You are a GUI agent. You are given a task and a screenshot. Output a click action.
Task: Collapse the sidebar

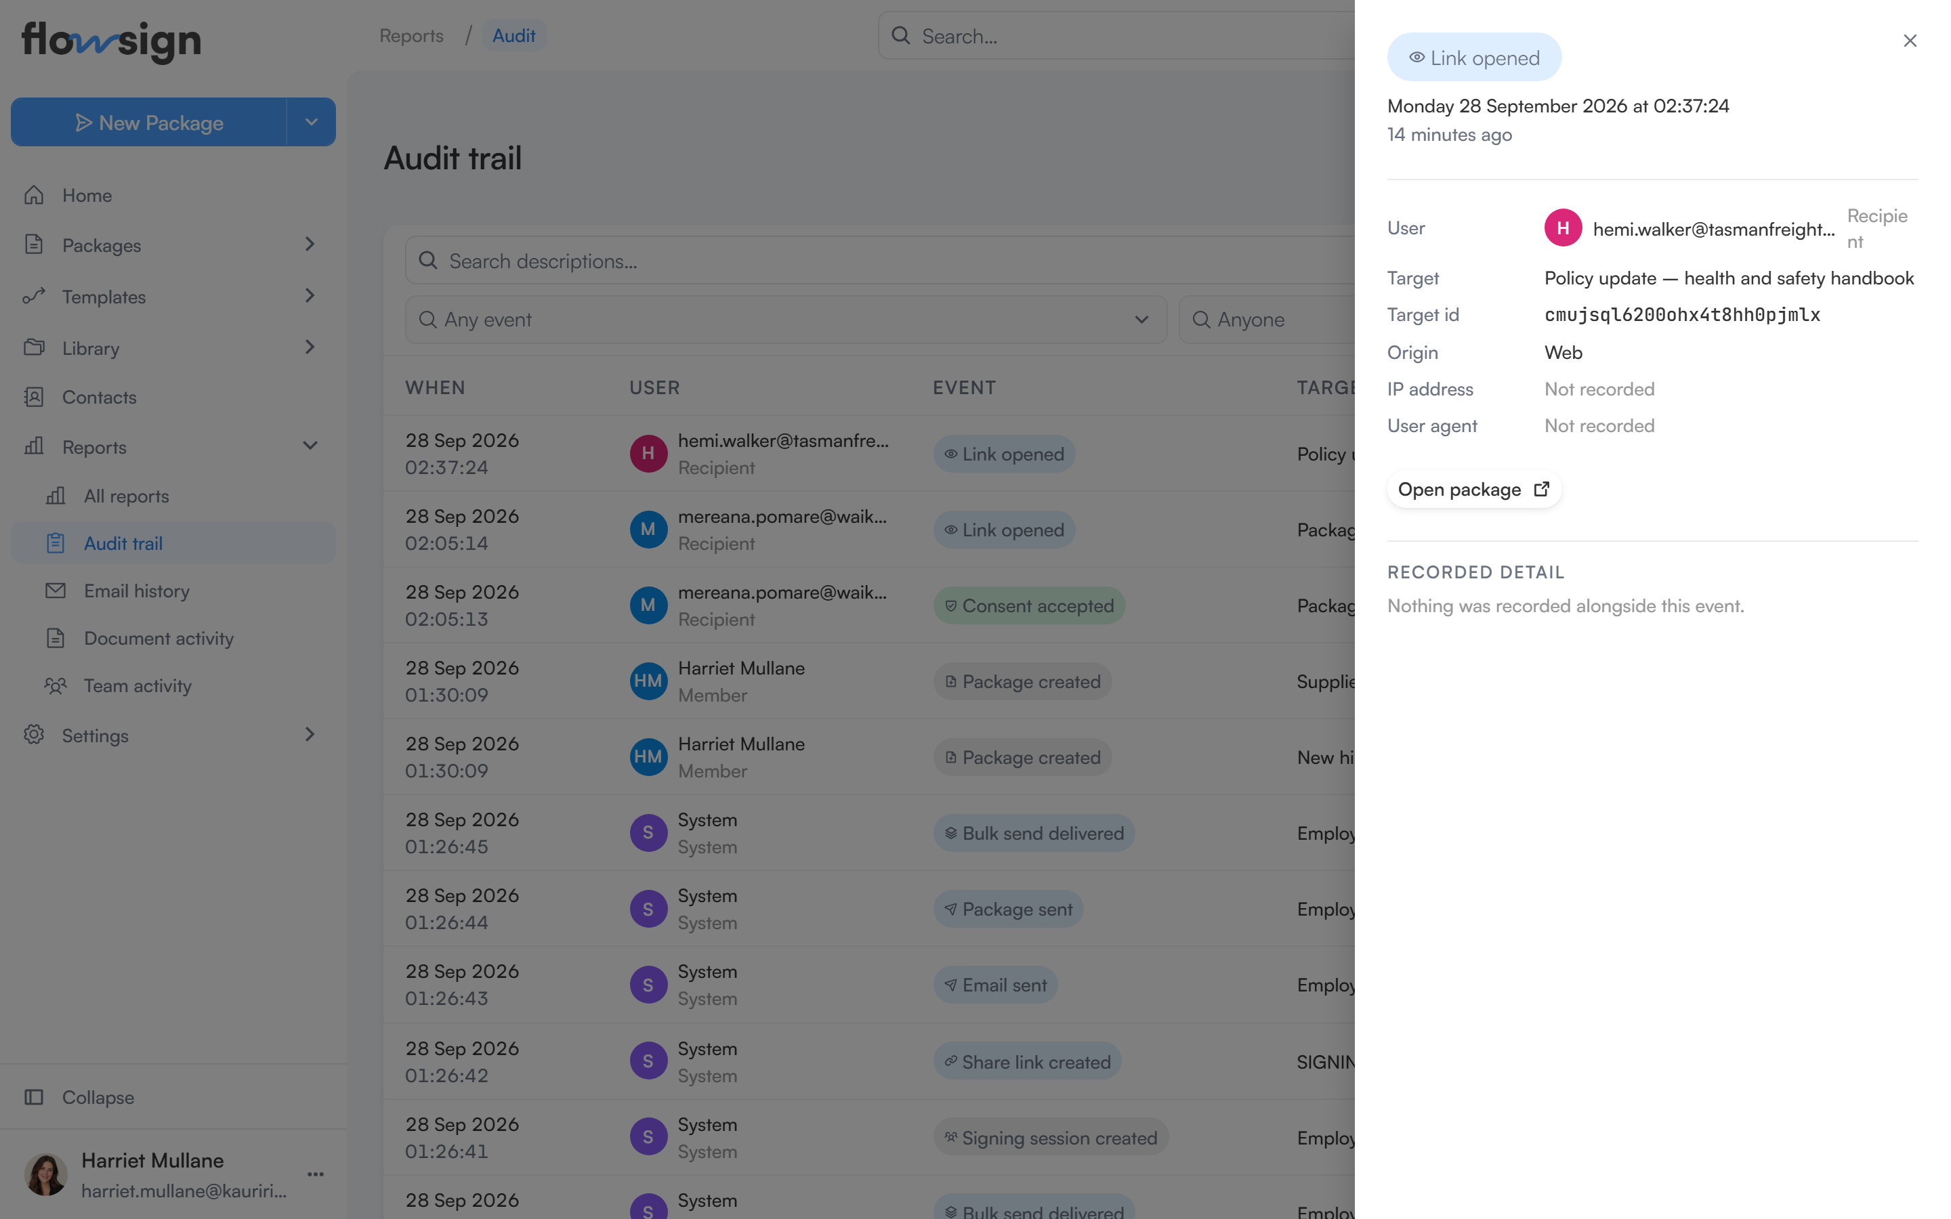(173, 1097)
